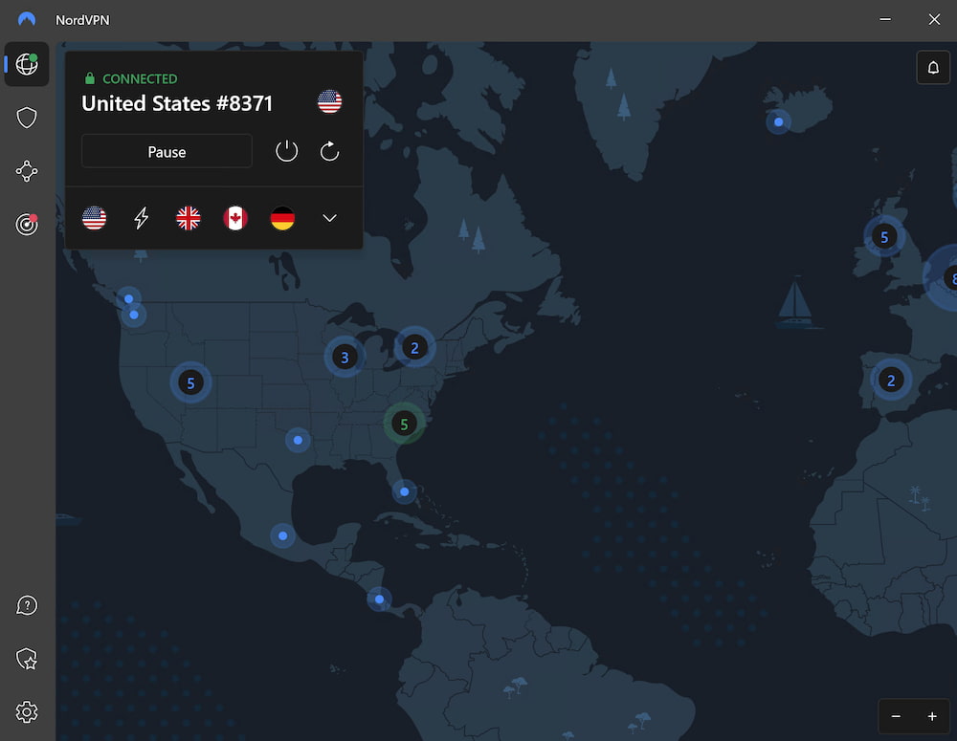This screenshot has height=741, width=957.
Task: Open NordVPN settings gear
Action: (x=26, y=712)
